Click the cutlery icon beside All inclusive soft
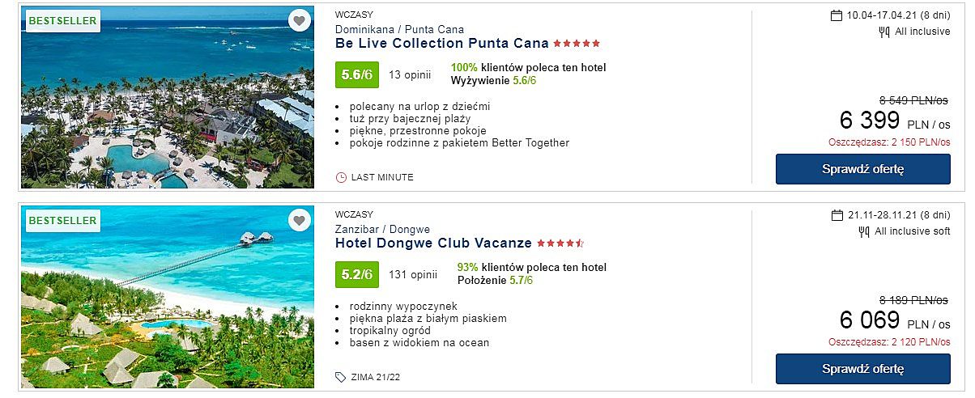Screen dimensions: 975x398 (864, 232)
